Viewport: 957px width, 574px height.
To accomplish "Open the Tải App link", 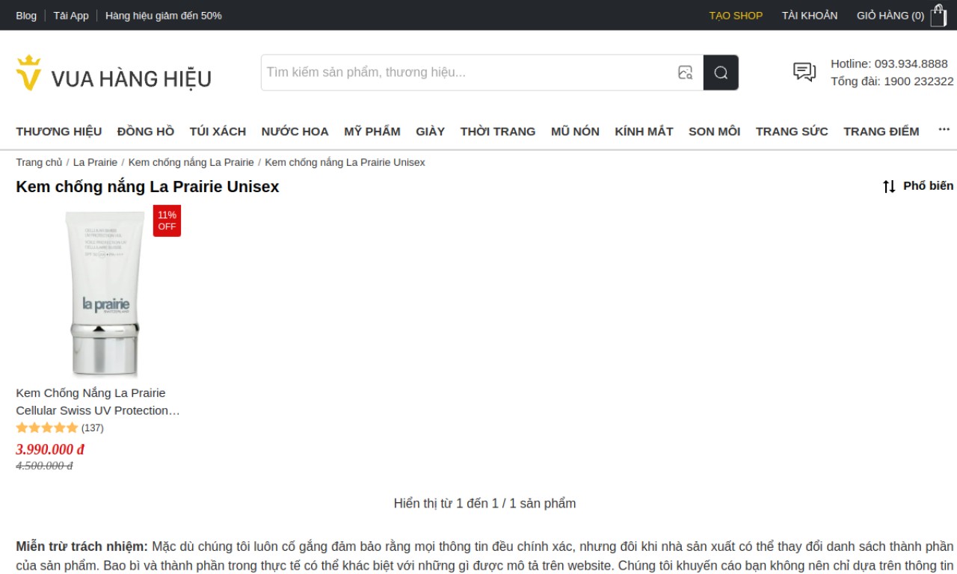I will (71, 15).
